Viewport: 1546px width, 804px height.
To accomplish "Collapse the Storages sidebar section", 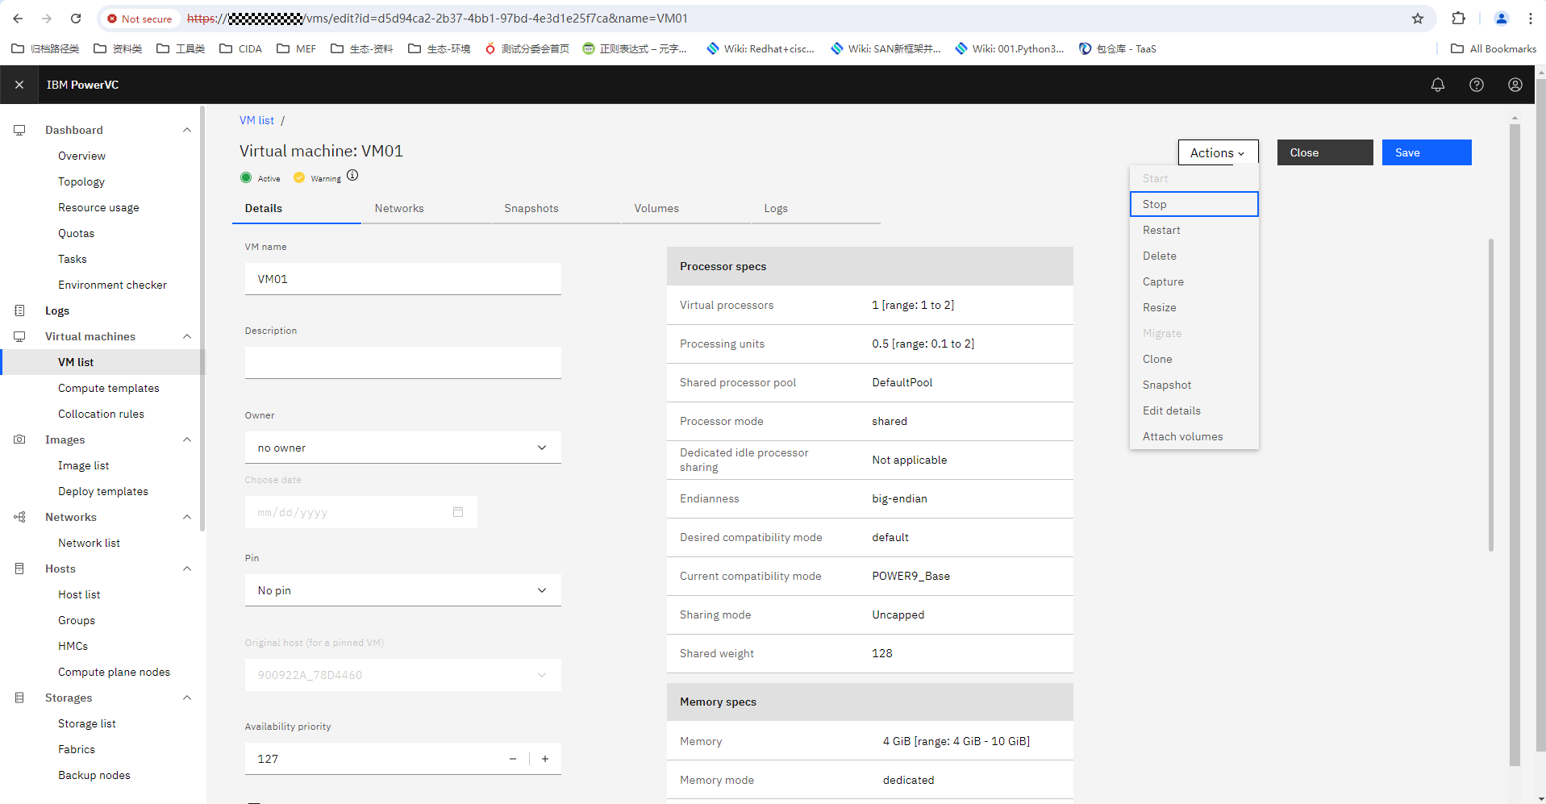I will [x=187, y=698].
